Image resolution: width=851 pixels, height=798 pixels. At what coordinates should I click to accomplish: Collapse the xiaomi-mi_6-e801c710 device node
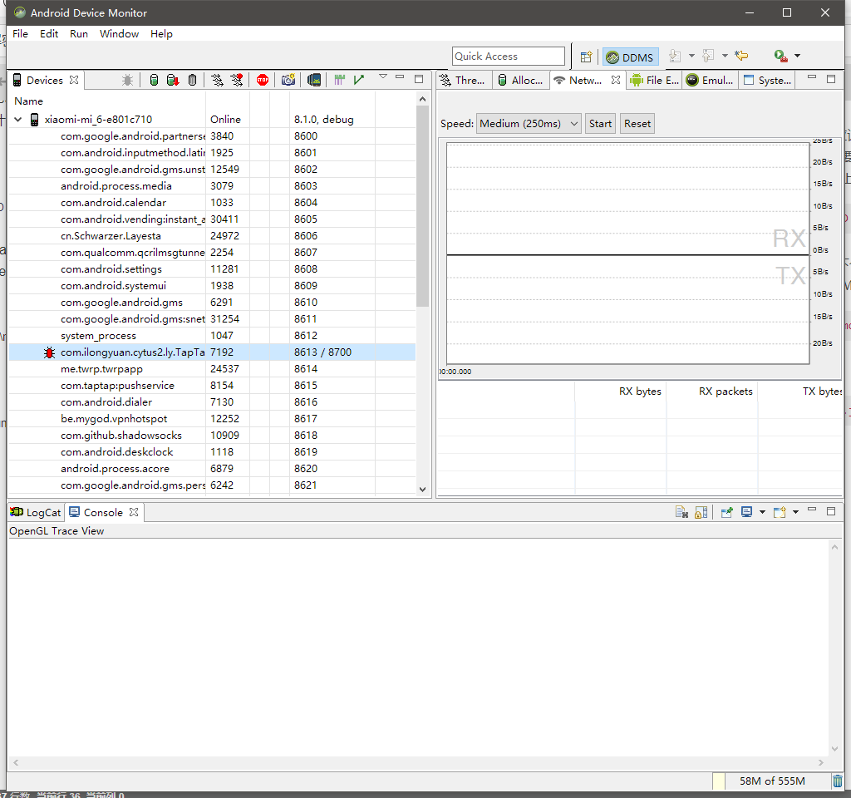pyautogui.click(x=18, y=120)
